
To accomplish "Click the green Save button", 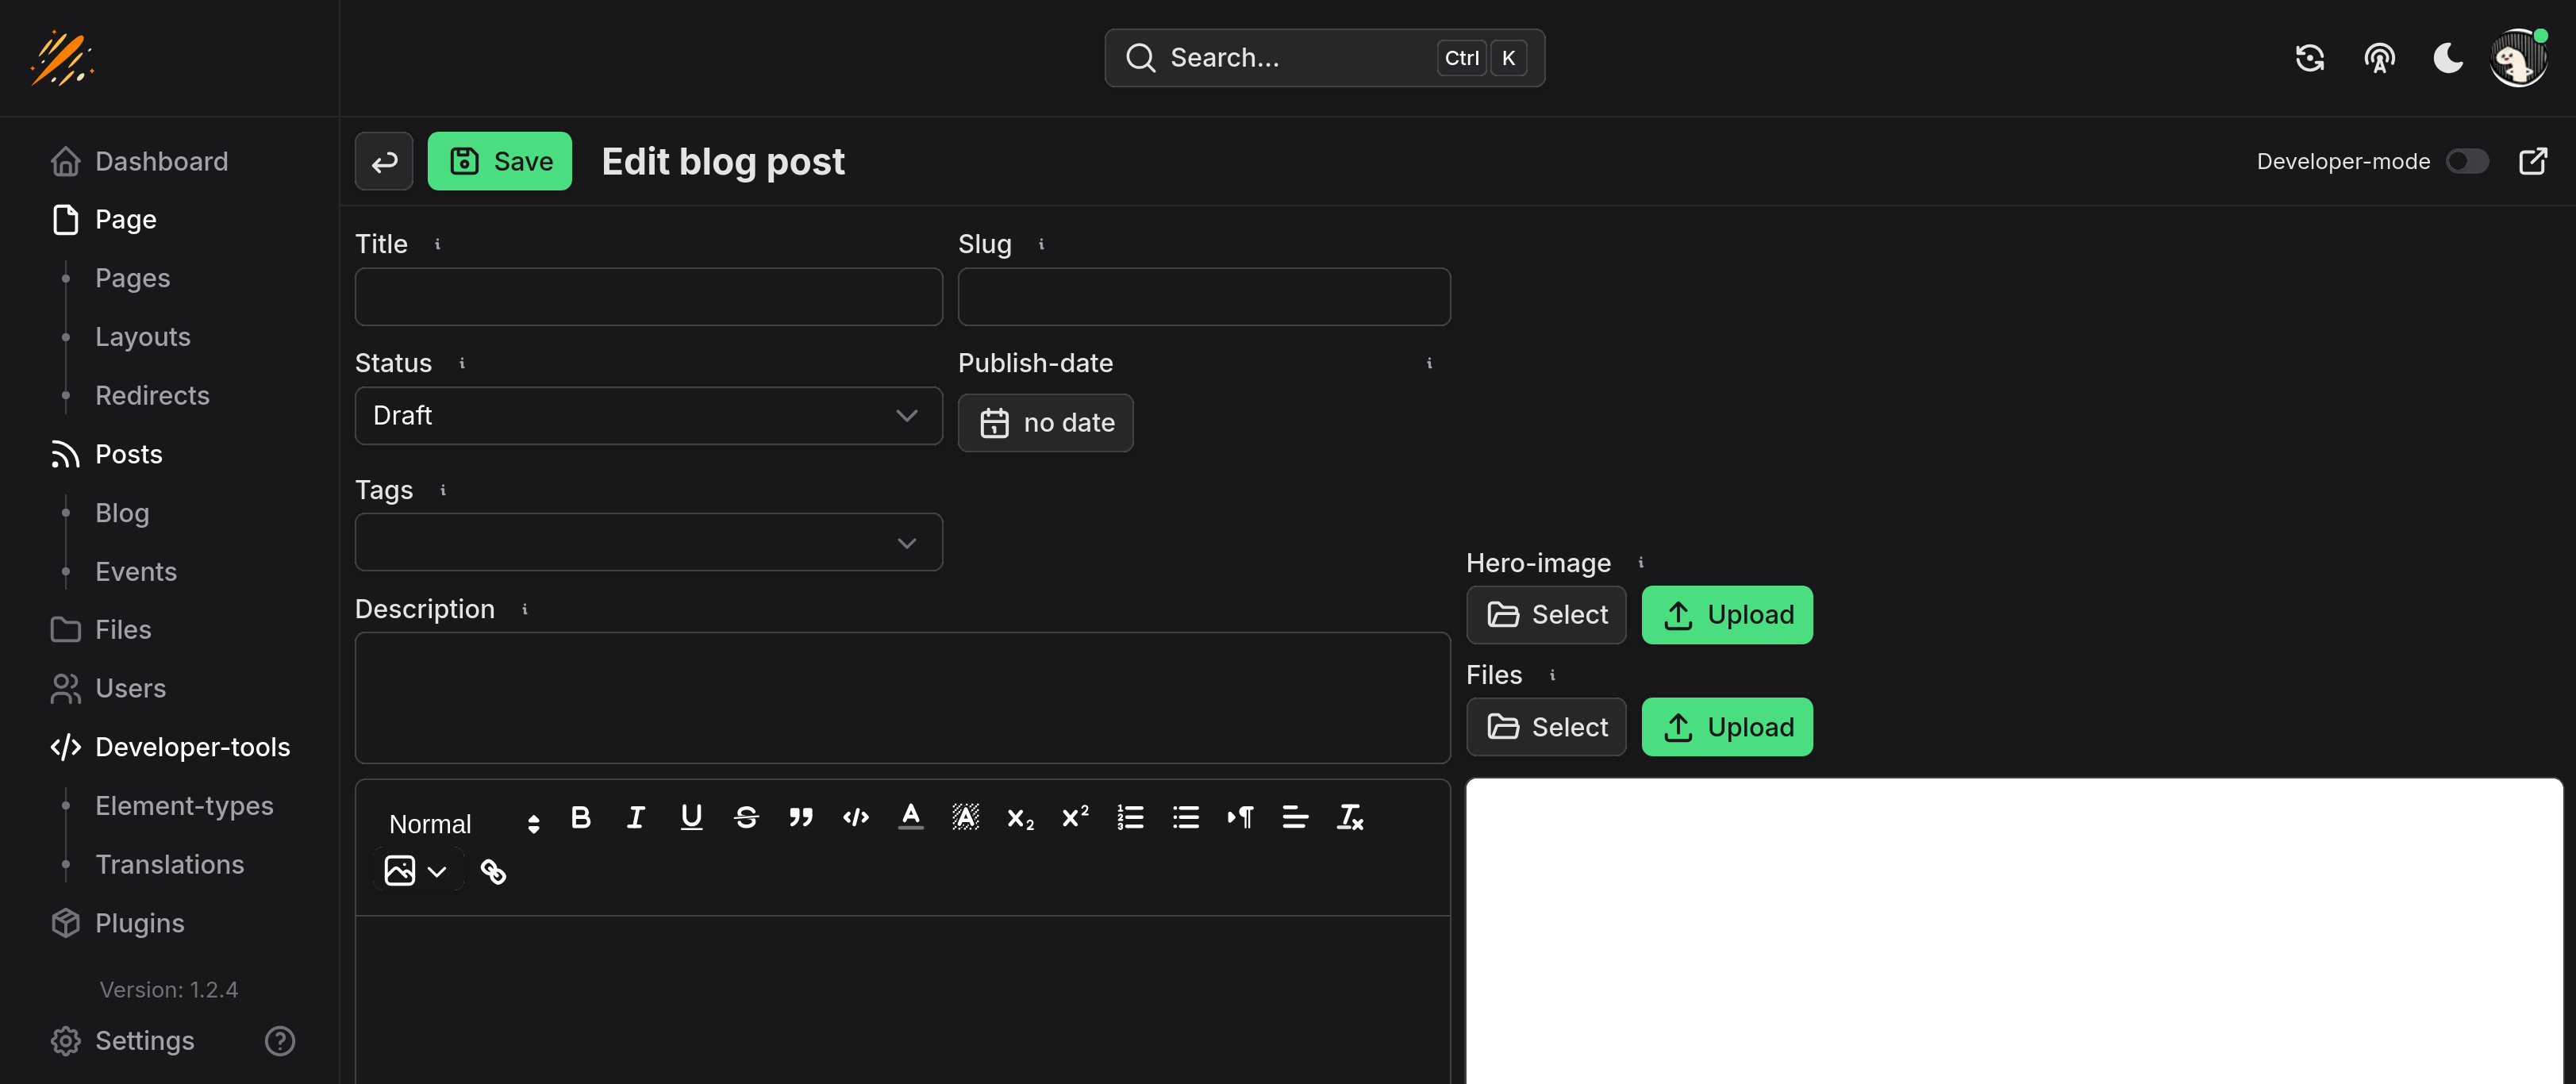I will pos(499,161).
